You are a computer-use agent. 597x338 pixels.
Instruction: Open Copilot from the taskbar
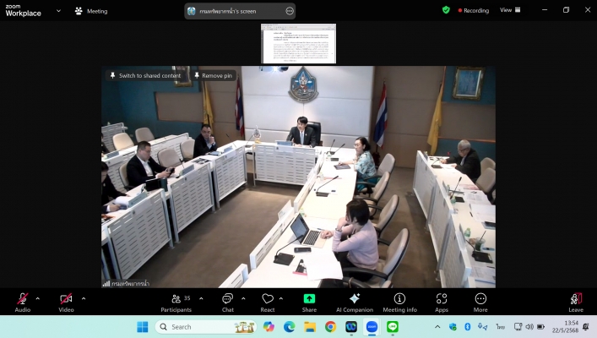point(269,327)
